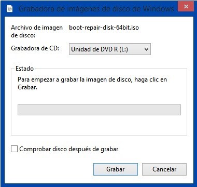Click the Comprobar disco después de grabar label
This screenshot has height=187, width=197.
pos(69,149)
